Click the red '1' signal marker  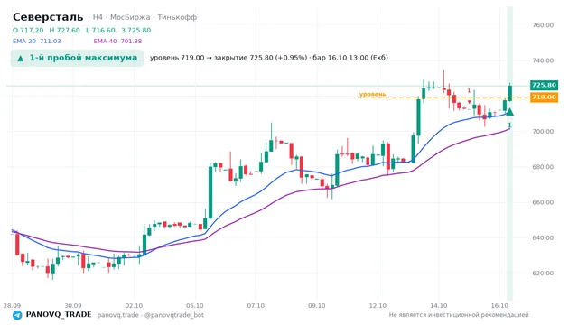[x=469, y=90]
